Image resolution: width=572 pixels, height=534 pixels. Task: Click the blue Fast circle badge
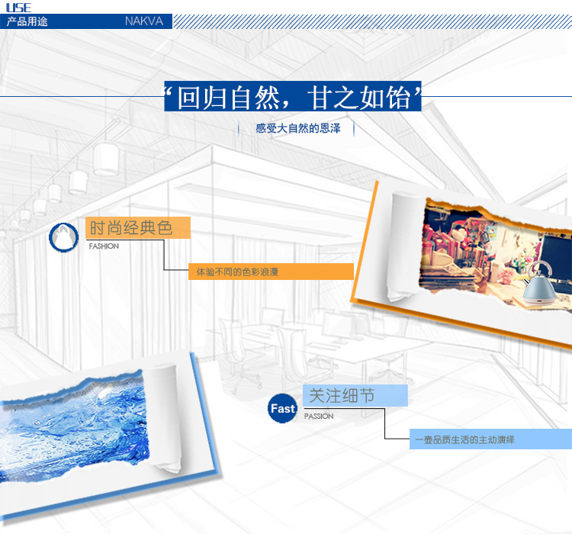282,408
